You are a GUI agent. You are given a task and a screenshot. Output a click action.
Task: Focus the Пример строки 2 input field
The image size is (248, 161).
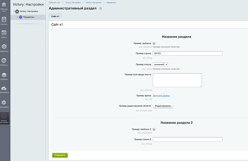coord(187,139)
